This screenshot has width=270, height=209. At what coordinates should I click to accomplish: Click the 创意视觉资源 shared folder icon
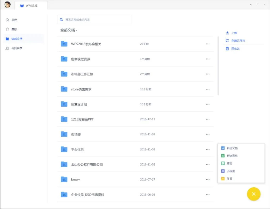point(64,59)
